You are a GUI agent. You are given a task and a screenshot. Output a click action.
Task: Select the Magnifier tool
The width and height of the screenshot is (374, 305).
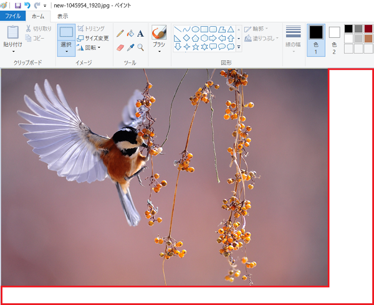click(140, 48)
